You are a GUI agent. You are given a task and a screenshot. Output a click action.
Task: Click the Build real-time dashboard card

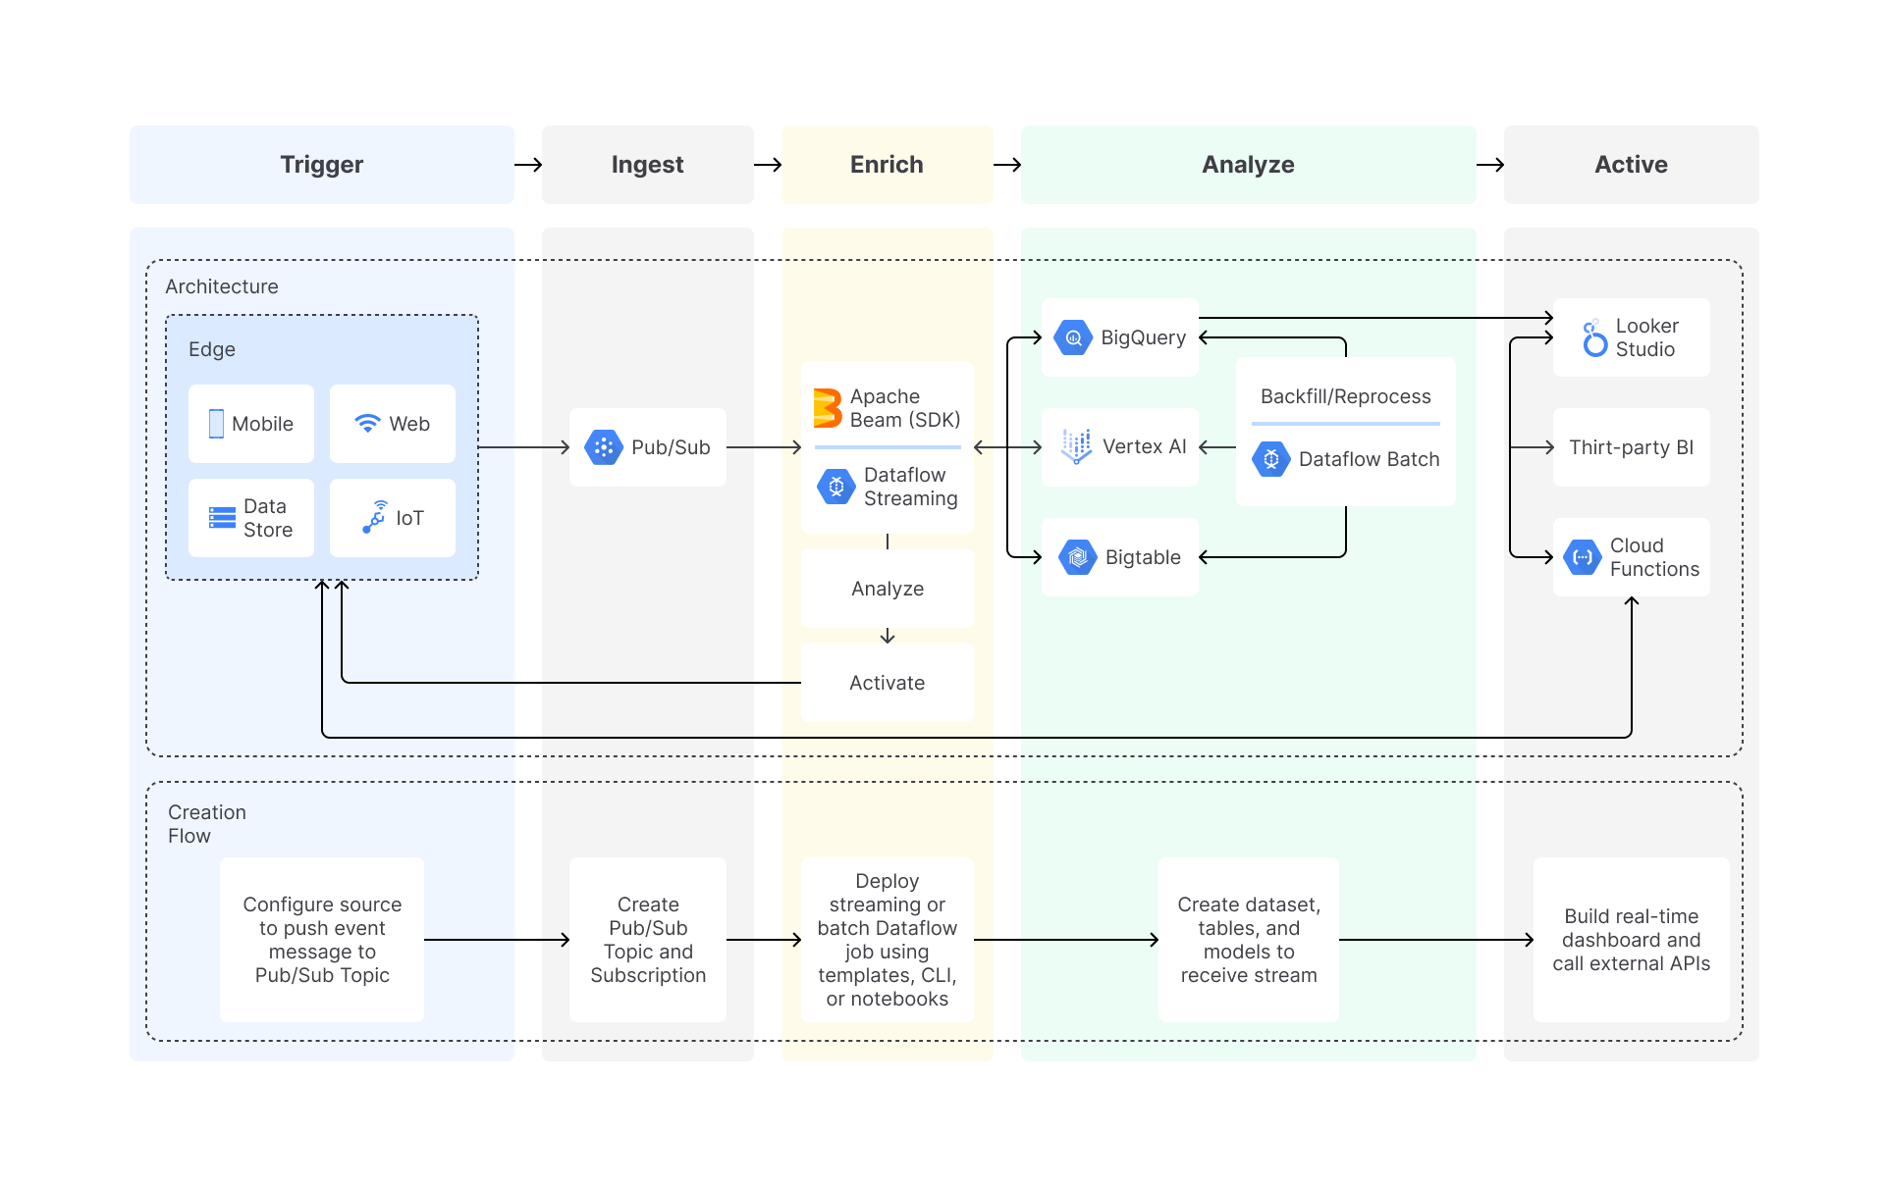coord(1632,940)
